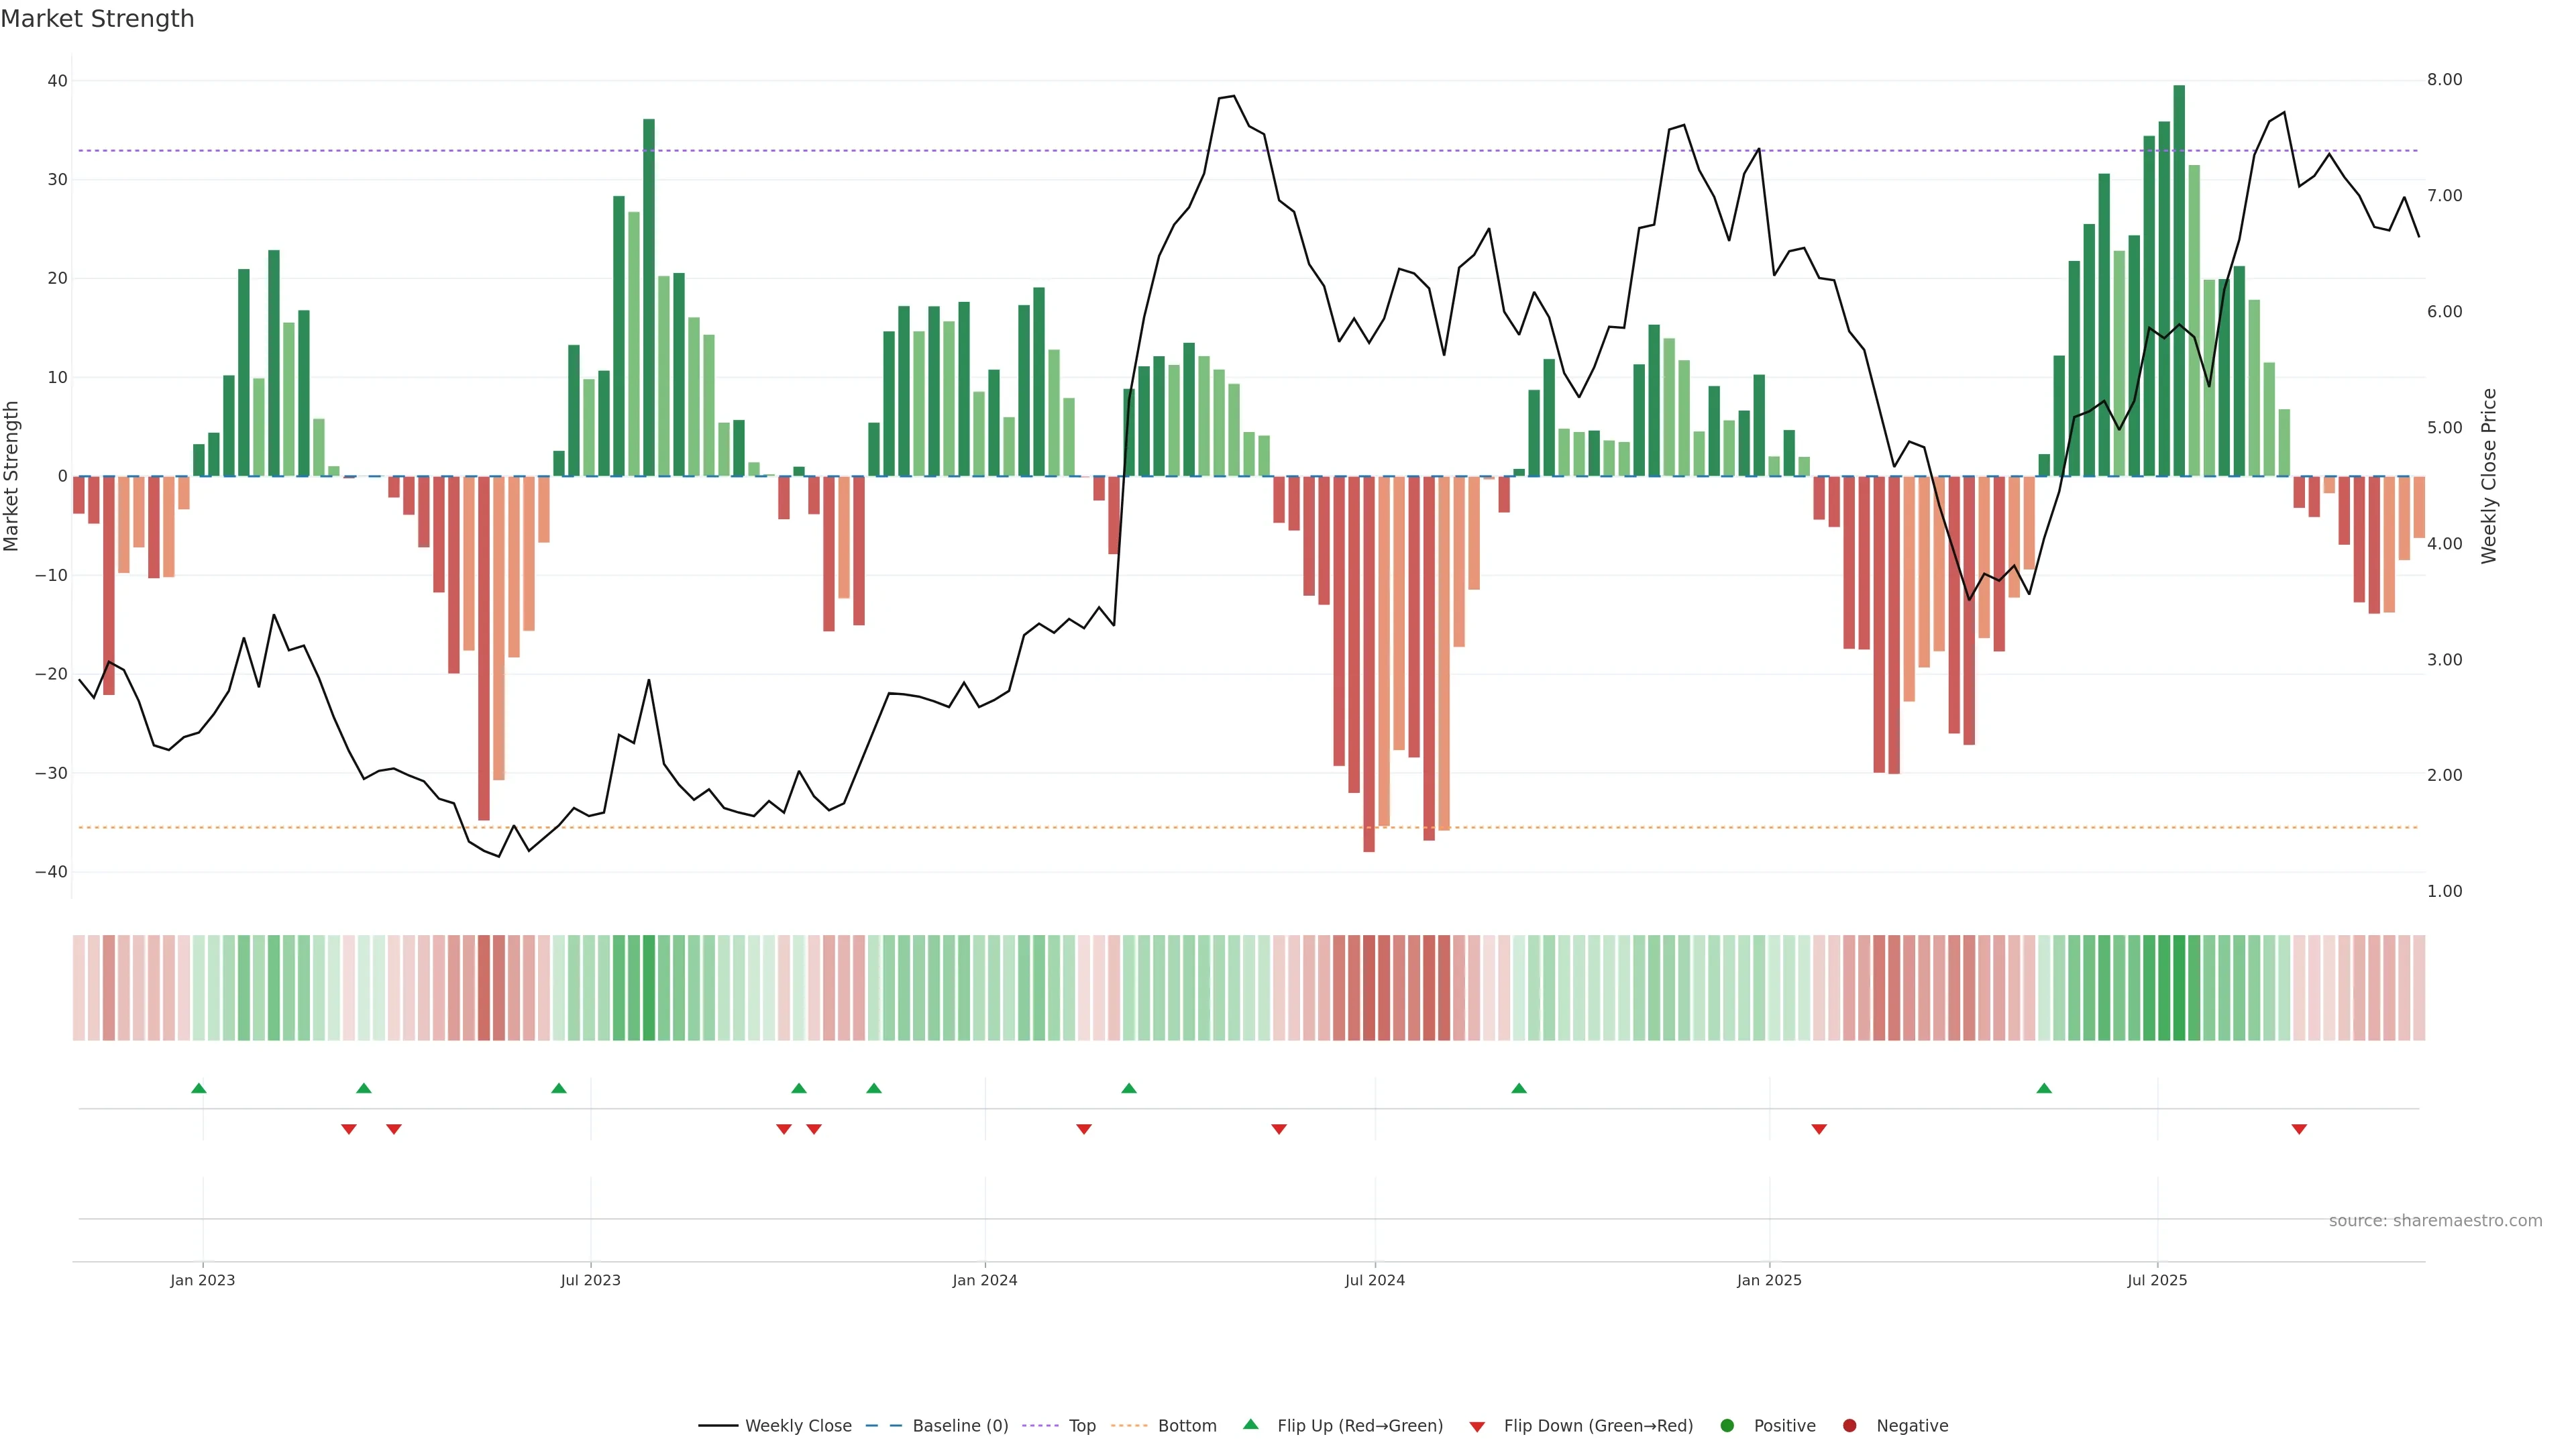Click the Market Strength chart title
Screen dimensions: 2576x1449
pos(97,19)
